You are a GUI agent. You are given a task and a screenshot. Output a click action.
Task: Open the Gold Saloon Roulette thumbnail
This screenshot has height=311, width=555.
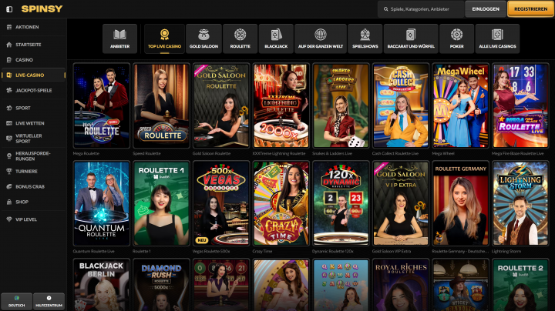(x=221, y=105)
